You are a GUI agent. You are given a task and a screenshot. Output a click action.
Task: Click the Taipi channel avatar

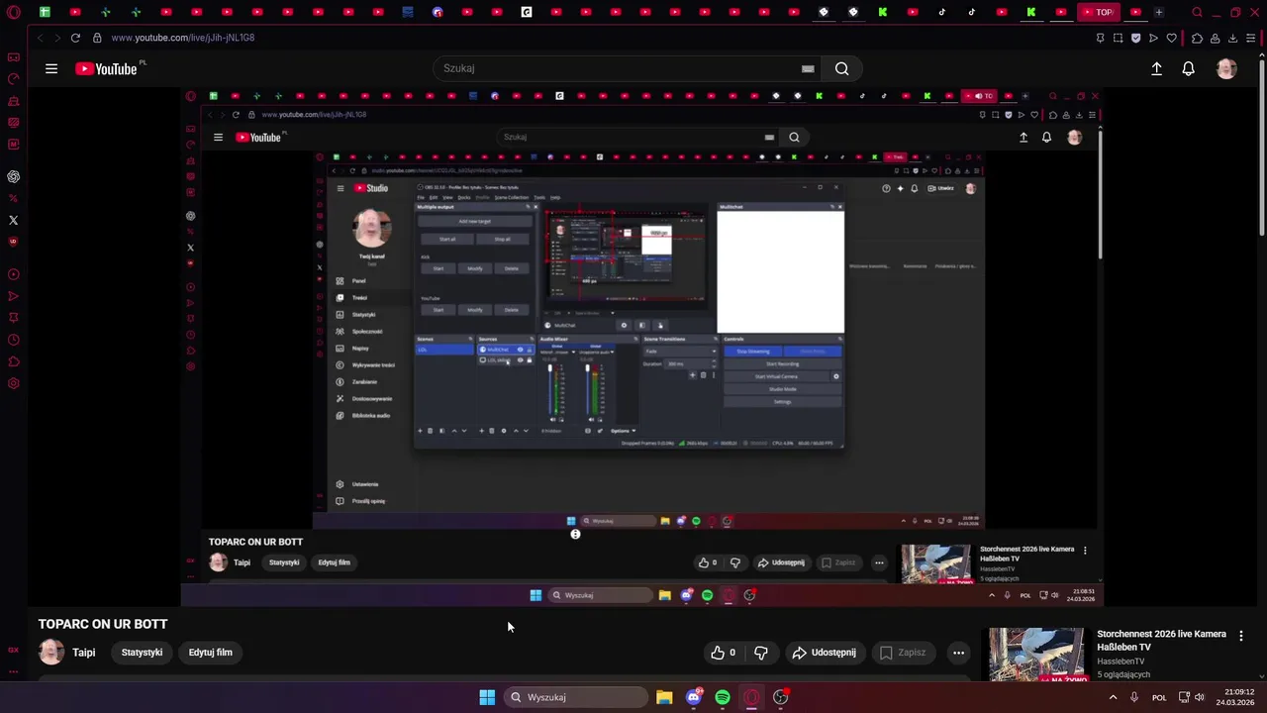[51, 652]
